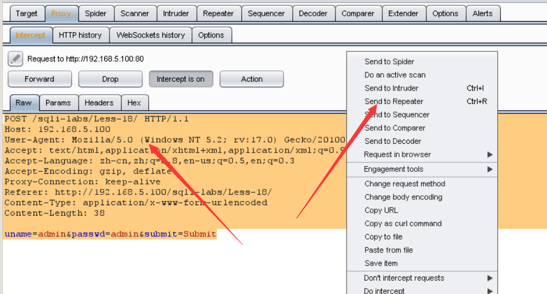
Task: Toggle the Intercept is on button
Action: tap(181, 79)
